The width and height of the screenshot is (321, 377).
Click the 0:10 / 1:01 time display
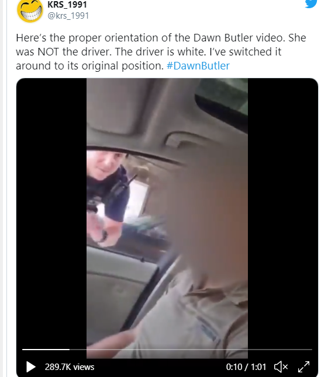[x=246, y=367]
